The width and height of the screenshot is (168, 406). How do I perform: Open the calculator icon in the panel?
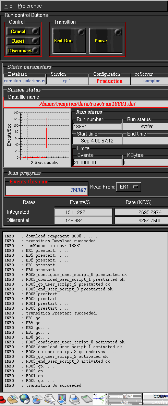point(86,399)
